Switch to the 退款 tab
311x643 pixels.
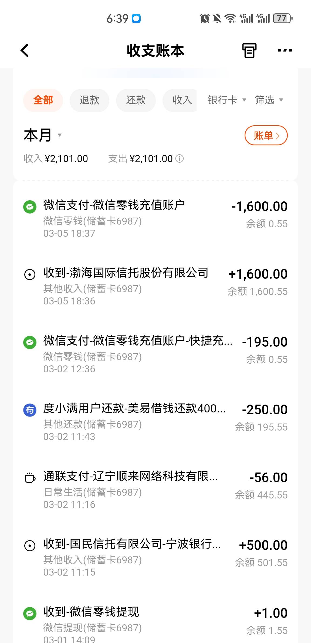click(89, 100)
